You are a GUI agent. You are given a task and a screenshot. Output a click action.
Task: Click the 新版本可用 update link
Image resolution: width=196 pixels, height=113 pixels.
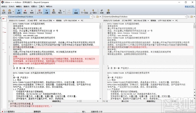(190, 6)
